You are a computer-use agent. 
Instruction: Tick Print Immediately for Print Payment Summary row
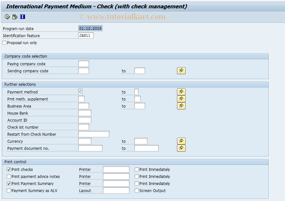[137, 184]
